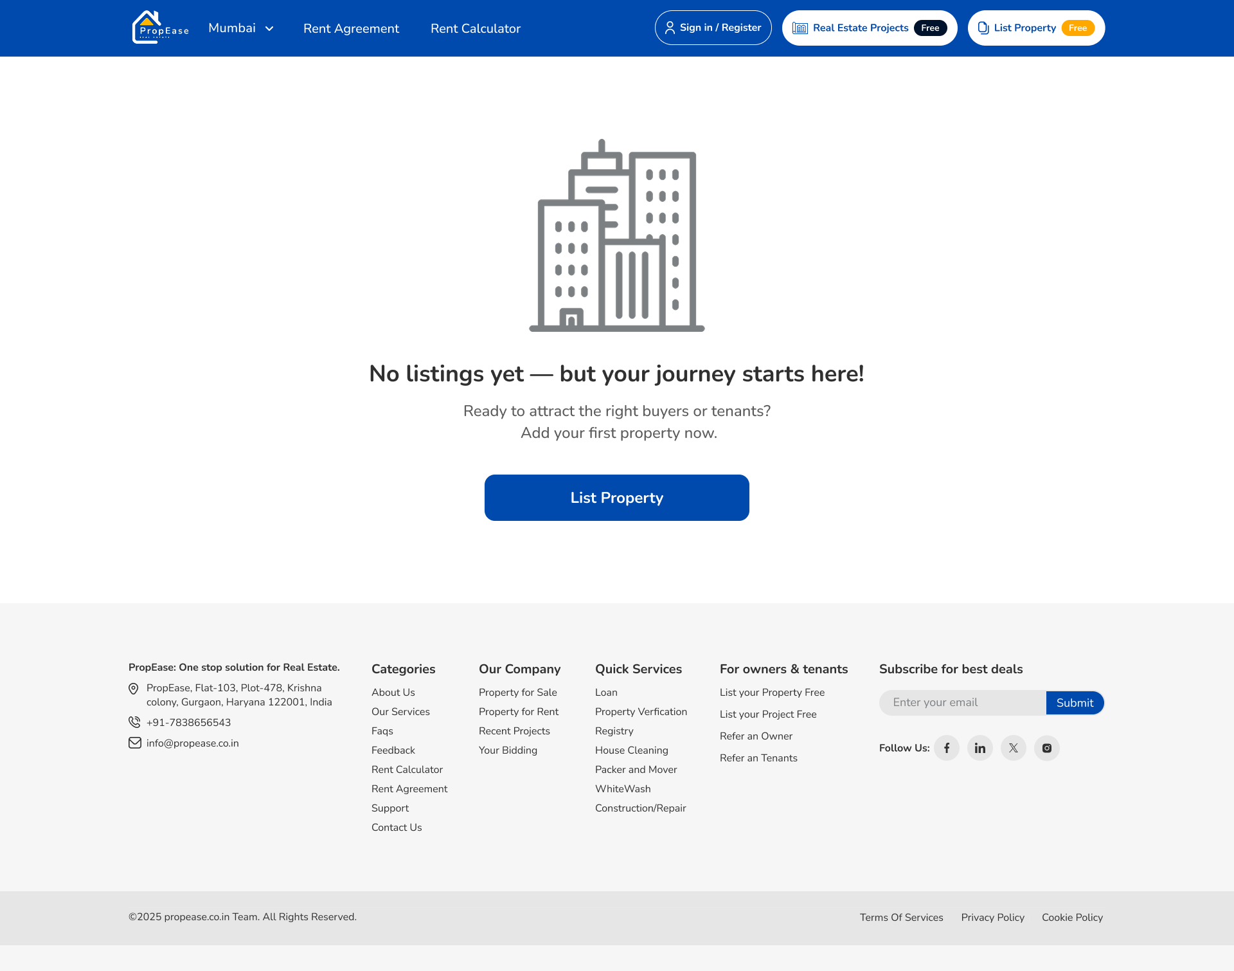Click the email envelope icon in footer
This screenshot has width=1234, height=971.
coord(134,743)
